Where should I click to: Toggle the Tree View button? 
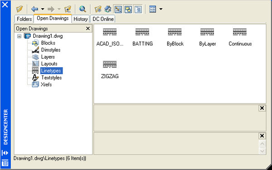pos(118,9)
